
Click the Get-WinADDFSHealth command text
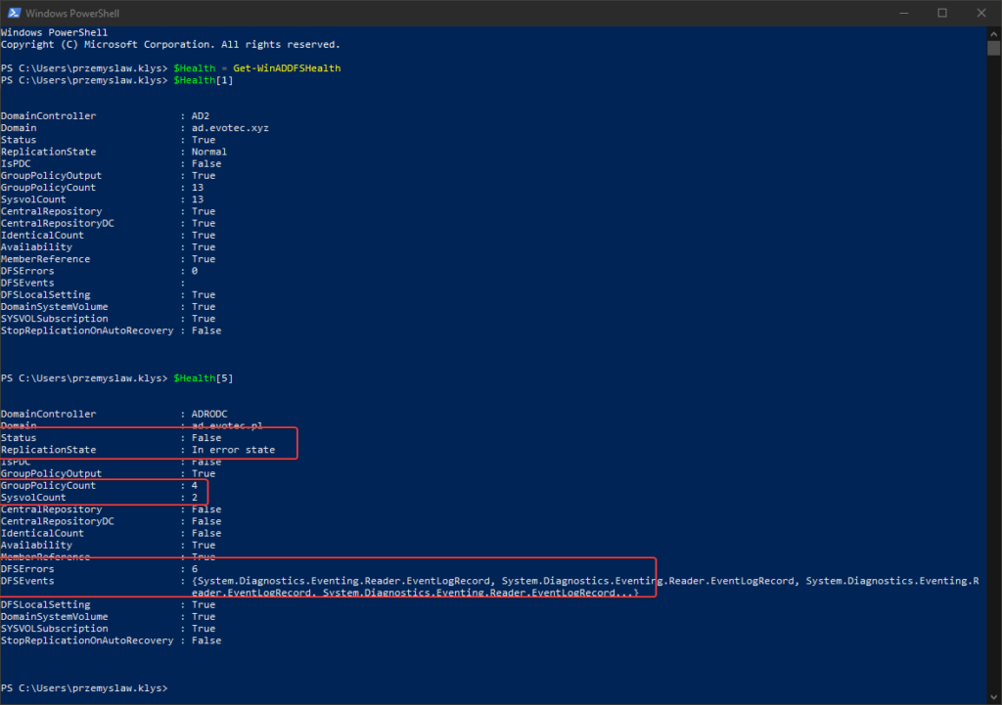(x=289, y=68)
